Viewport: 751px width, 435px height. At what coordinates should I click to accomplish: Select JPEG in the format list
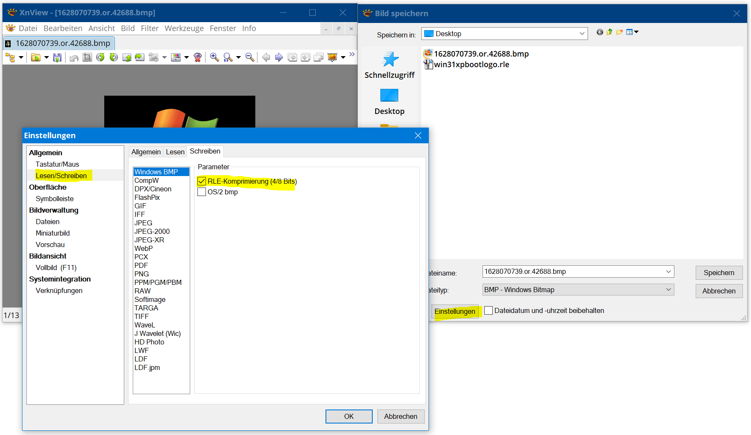click(x=143, y=223)
